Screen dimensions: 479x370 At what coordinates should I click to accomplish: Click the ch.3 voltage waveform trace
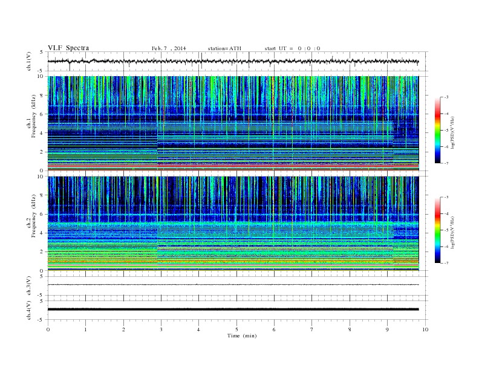tap(233, 285)
